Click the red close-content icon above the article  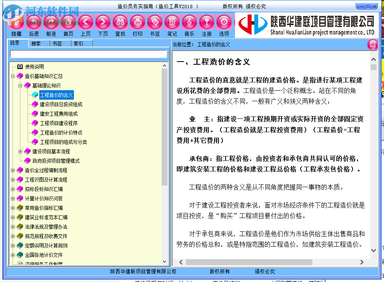coord(373,44)
